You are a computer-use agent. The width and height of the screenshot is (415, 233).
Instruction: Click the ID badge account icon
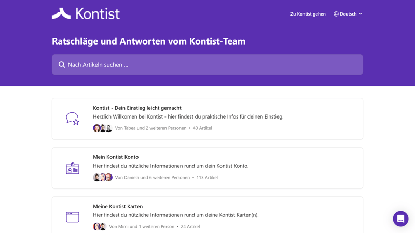point(73,168)
